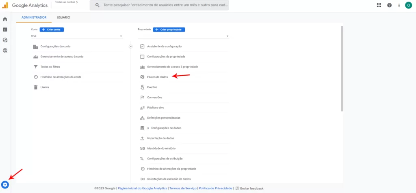Open Identidade do relatório text
The height and width of the screenshot is (193, 416).
(x=161, y=148)
